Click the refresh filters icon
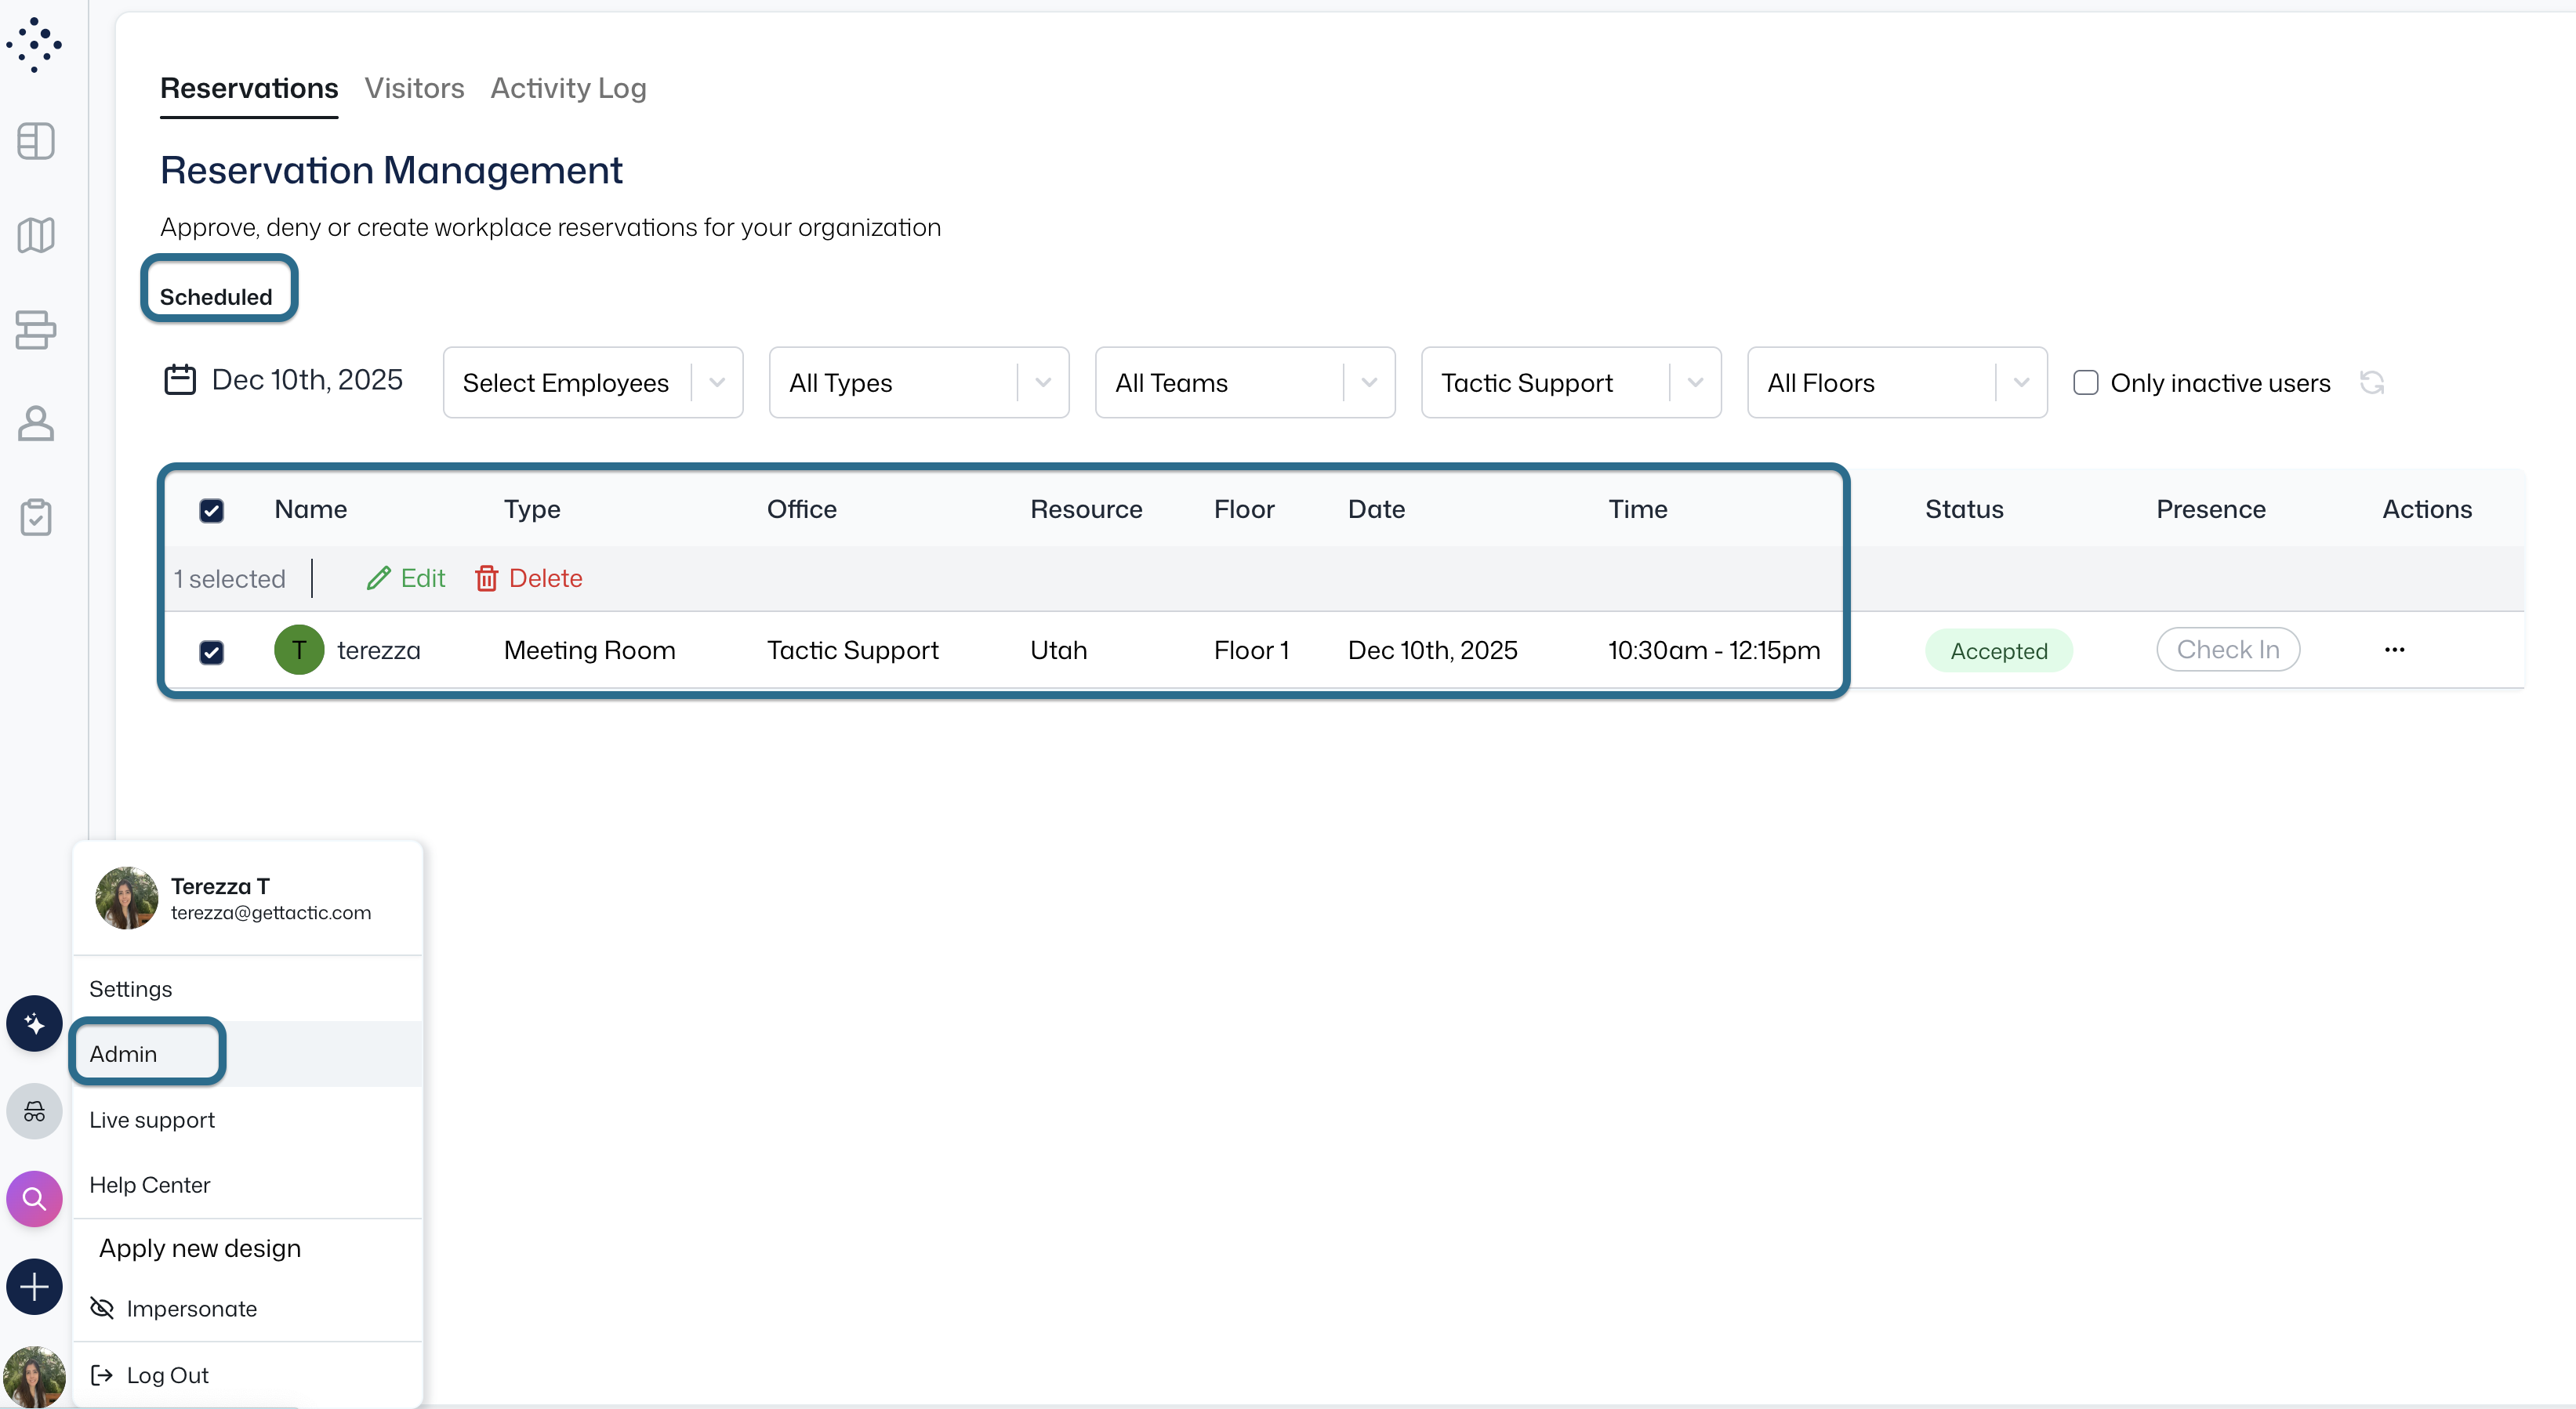The height and width of the screenshot is (1409, 2576). tap(2372, 382)
